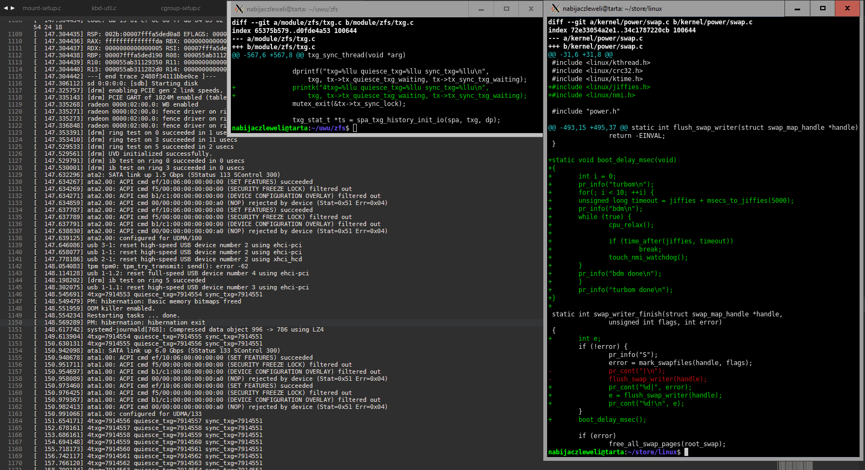
Task: Switch to the mount-setup.c tab
Action: click(x=42, y=8)
